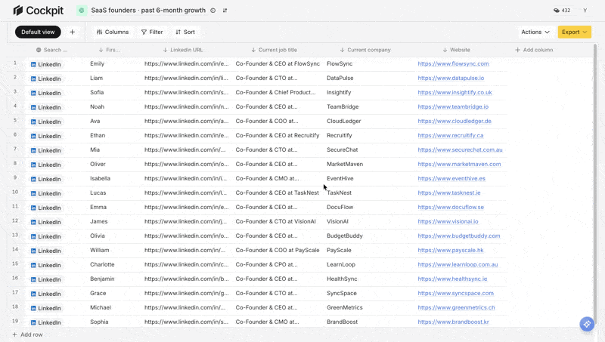Click the credits icon showing 432

(557, 11)
